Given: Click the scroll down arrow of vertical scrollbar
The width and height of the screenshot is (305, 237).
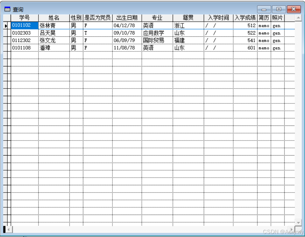Looking at the screenshot, I should [x=298, y=222].
